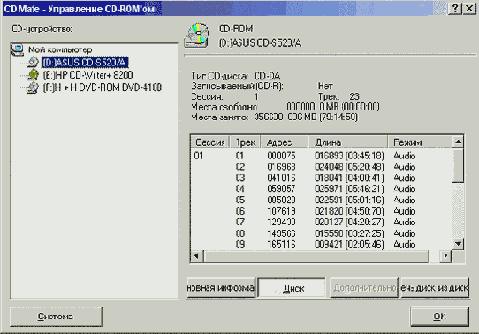Select the Мой компьютер computer icon

(x=18, y=49)
